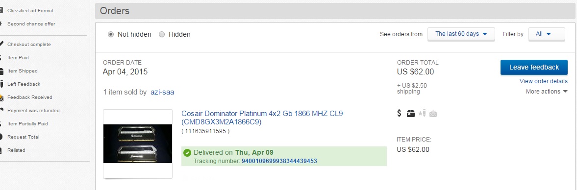Expand the More actions menu

[547, 92]
